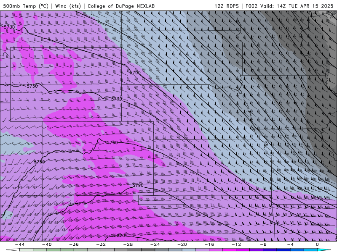
Task: Click the 5730 contour label near the left edge
Action: (x=32, y=86)
